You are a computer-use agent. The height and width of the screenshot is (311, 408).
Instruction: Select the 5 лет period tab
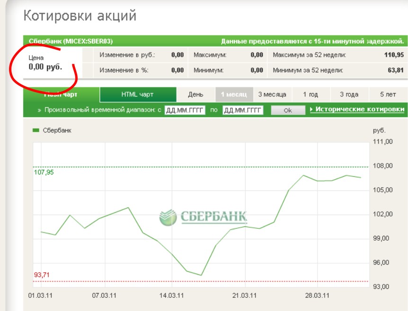pyautogui.click(x=388, y=95)
